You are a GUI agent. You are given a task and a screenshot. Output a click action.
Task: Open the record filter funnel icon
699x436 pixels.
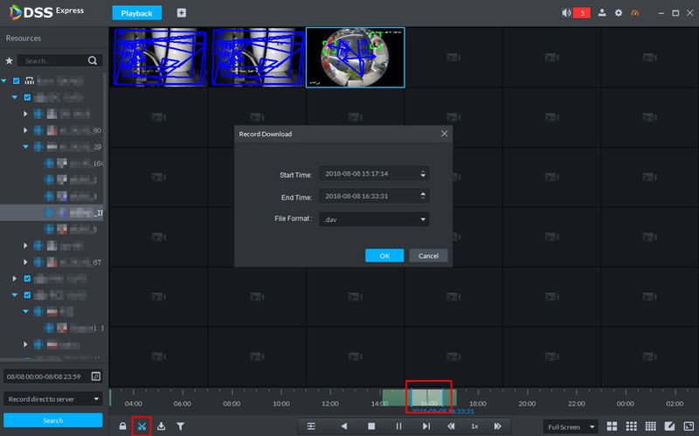pos(180,426)
